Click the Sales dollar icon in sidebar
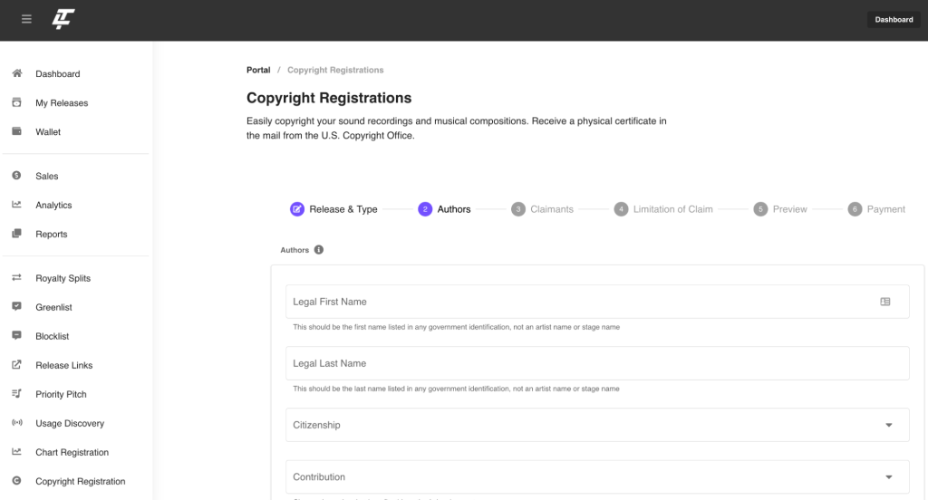This screenshot has width=928, height=500. coord(16,175)
